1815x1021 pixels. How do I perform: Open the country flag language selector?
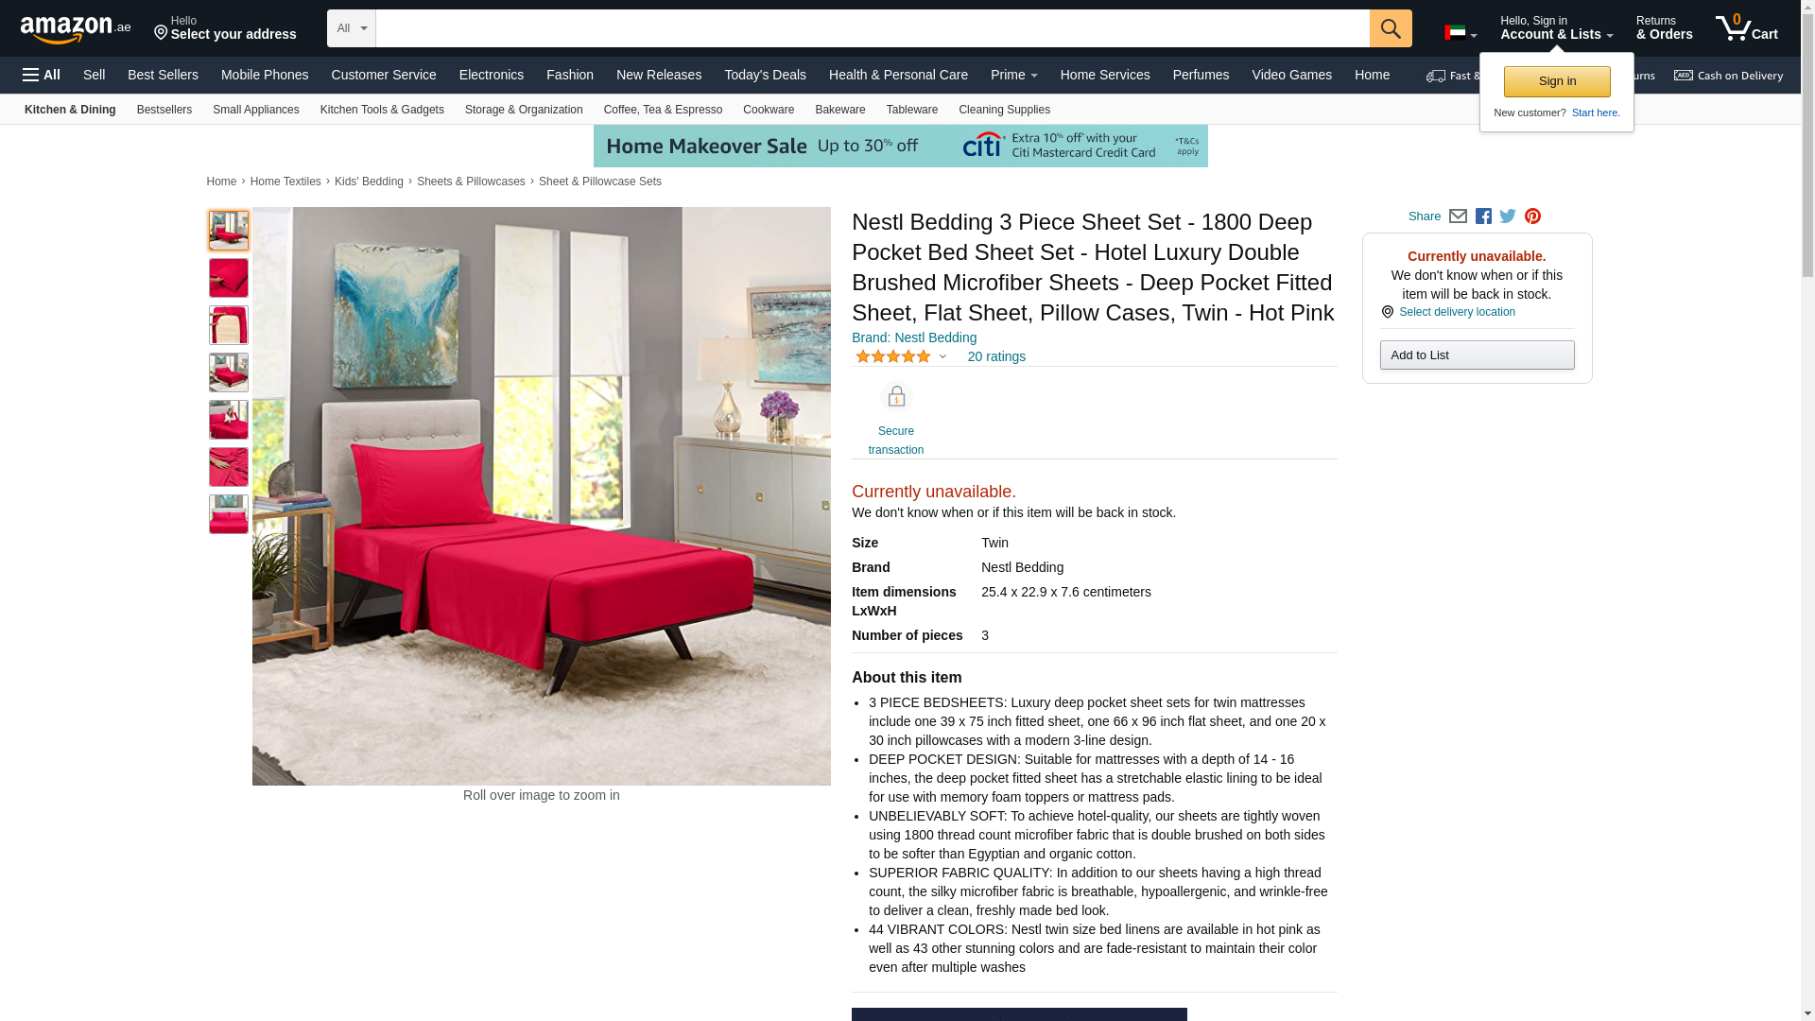tap(1461, 33)
